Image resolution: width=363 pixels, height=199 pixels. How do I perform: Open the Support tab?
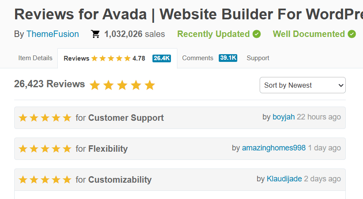[258, 58]
